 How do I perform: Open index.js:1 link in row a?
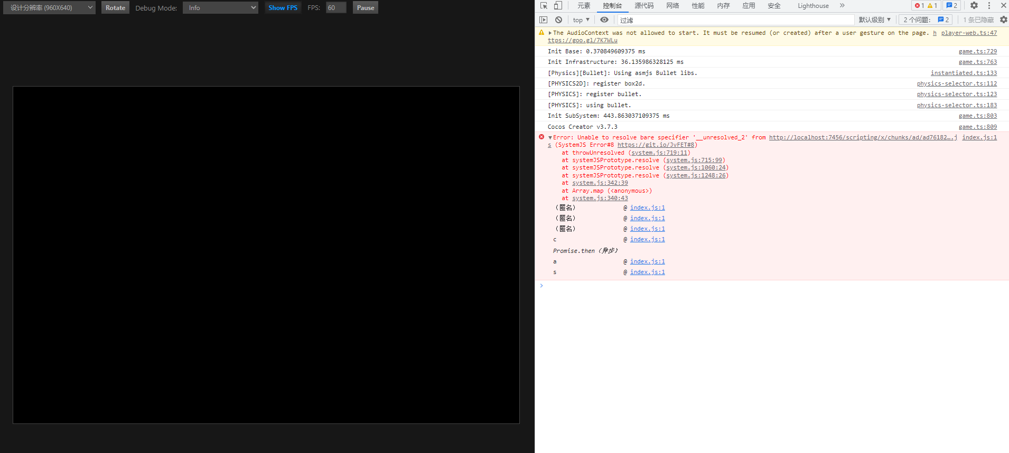647,261
